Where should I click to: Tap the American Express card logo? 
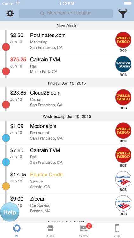123,64
